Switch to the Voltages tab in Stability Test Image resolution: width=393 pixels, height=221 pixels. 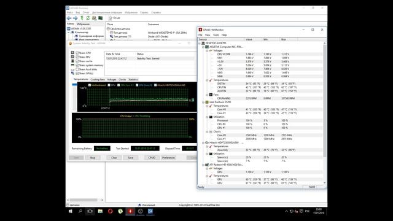(112, 79)
